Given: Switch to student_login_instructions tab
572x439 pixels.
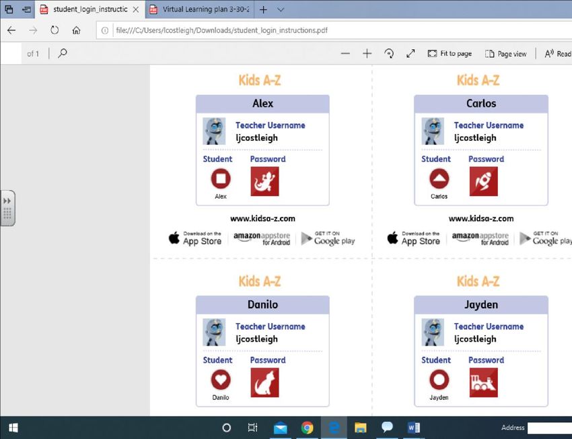Looking at the screenshot, I should coord(90,9).
